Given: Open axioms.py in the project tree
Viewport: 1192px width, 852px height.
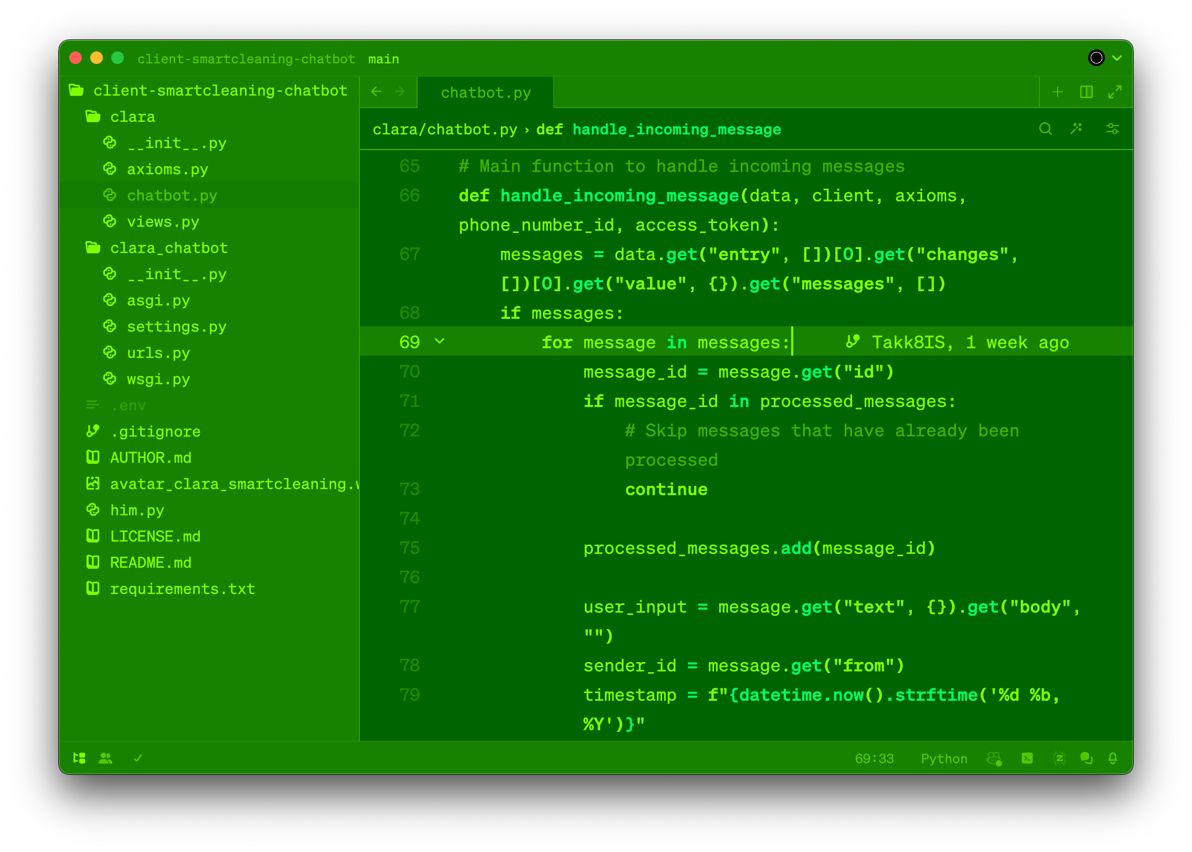Looking at the screenshot, I should (x=209, y=169).
